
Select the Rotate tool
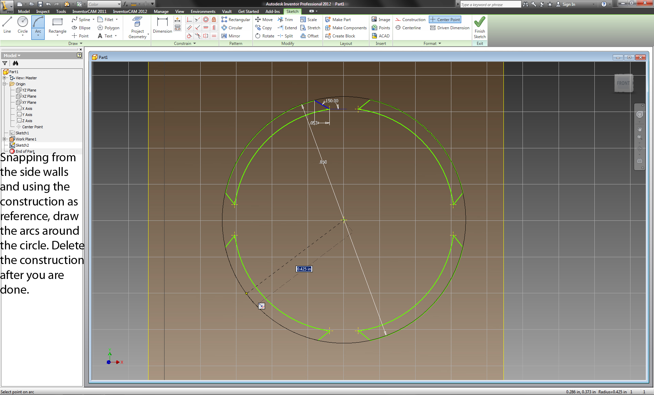265,36
